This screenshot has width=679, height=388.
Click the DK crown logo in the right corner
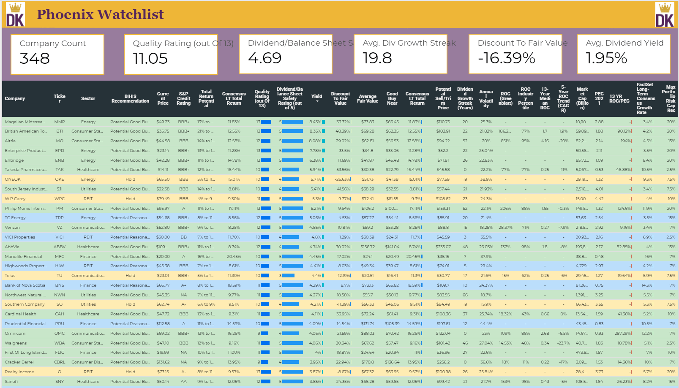click(665, 14)
